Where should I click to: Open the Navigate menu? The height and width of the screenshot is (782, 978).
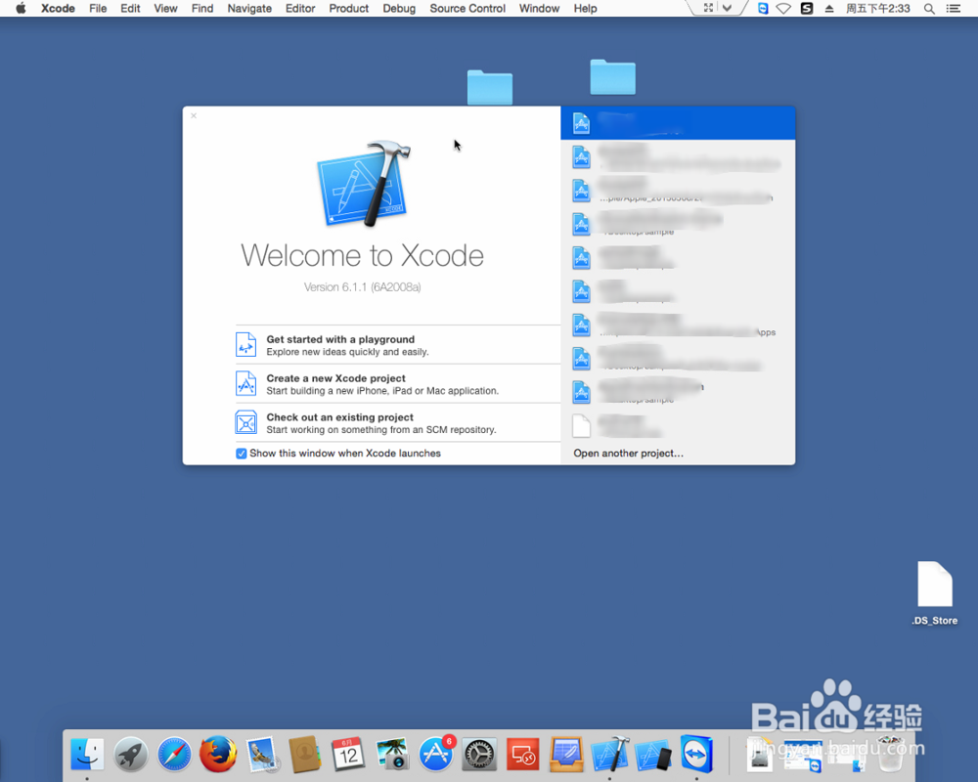point(249,8)
